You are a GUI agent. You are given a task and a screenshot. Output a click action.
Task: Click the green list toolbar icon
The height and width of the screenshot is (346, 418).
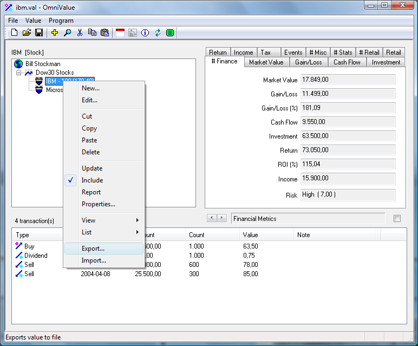[170, 33]
